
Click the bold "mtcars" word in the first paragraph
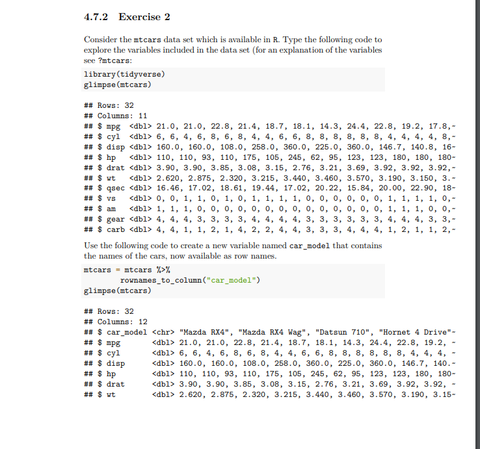tap(147, 40)
